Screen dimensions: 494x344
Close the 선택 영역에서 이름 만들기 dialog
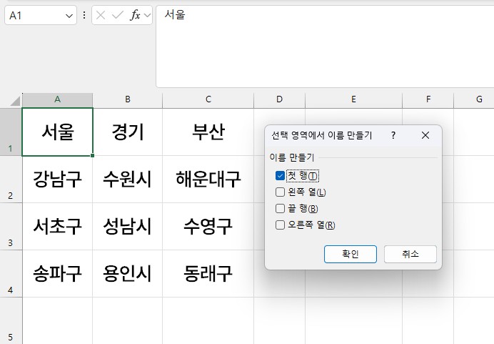pyautogui.click(x=425, y=135)
